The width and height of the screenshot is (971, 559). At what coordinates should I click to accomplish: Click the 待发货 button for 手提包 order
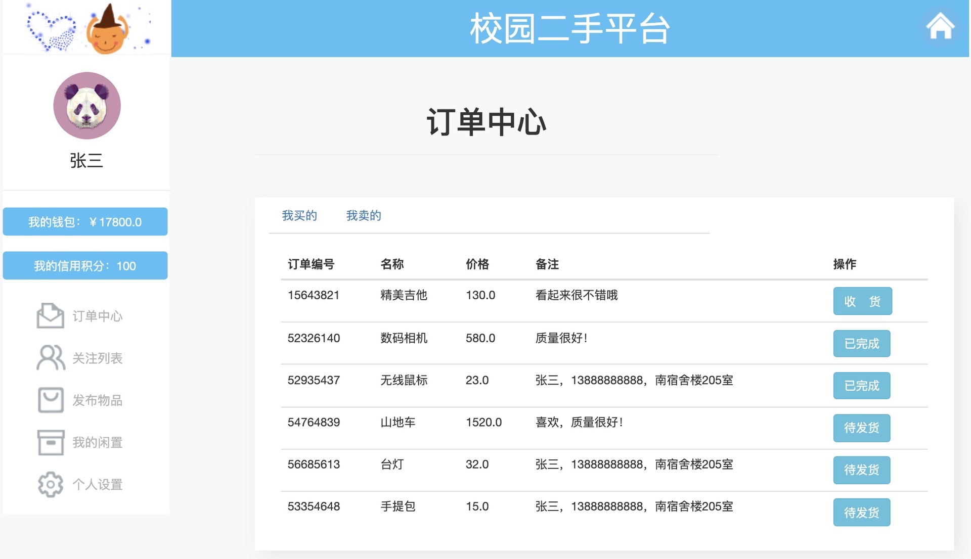(862, 512)
